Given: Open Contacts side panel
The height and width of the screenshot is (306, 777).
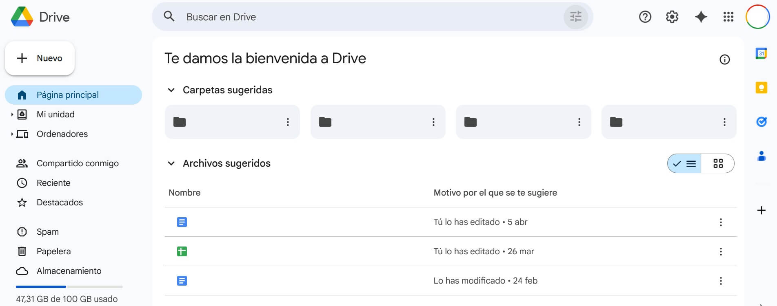Looking at the screenshot, I should (761, 156).
